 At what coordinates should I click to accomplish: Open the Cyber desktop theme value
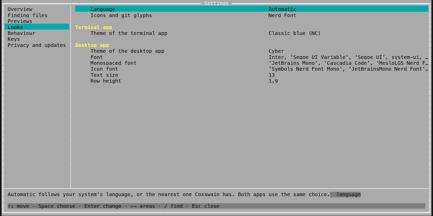point(276,51)
